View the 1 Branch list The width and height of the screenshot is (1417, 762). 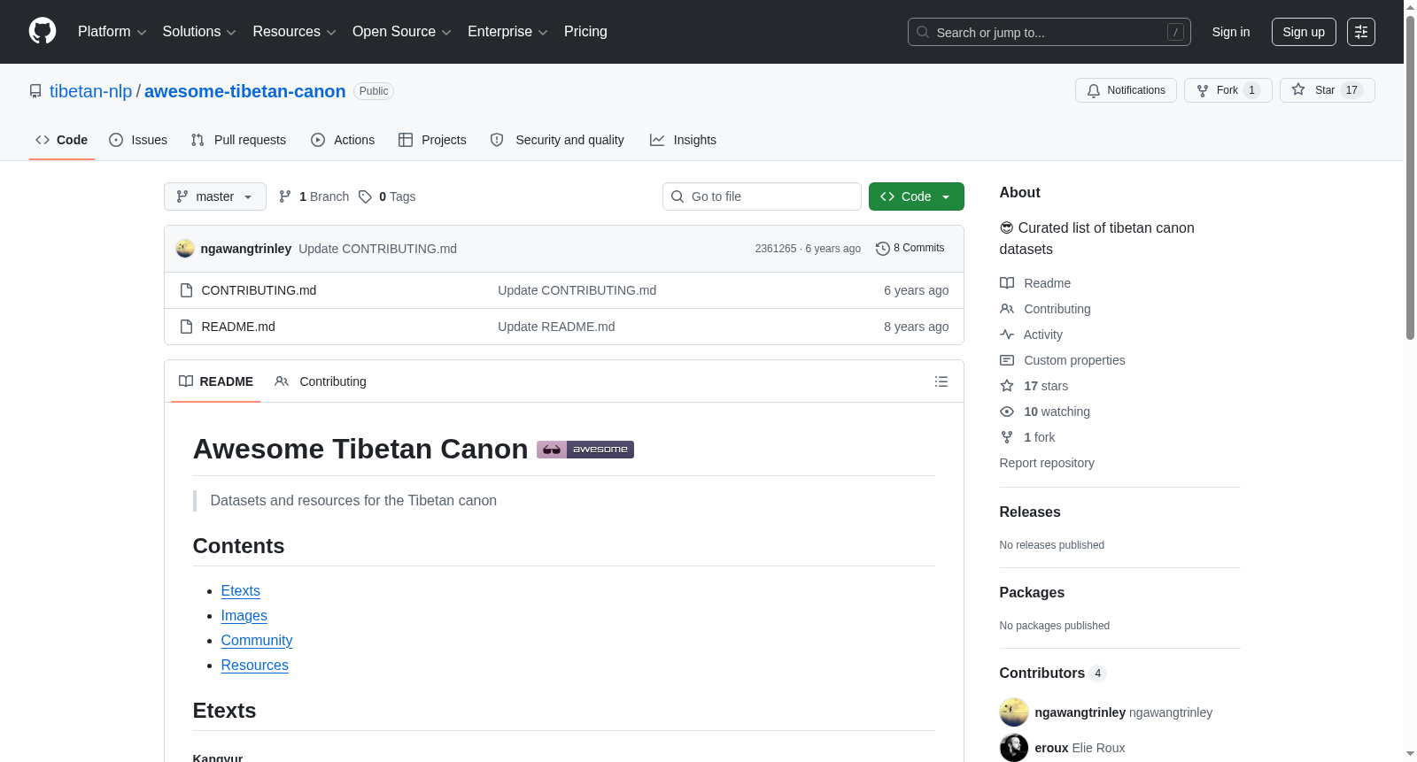[x=314, y=196]
